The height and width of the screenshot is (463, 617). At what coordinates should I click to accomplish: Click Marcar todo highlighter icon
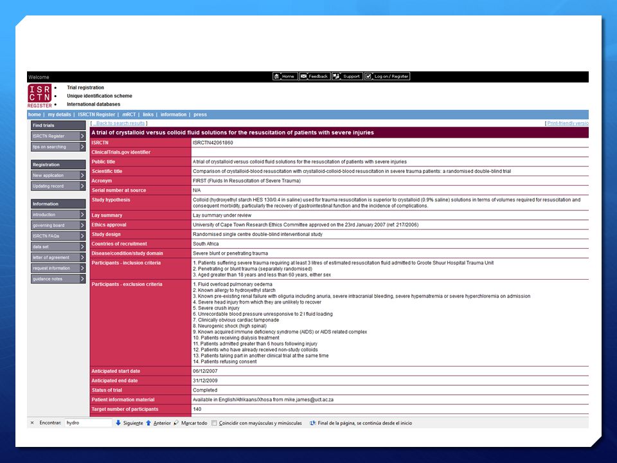tap(176, 423)
